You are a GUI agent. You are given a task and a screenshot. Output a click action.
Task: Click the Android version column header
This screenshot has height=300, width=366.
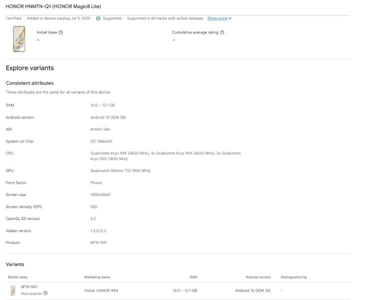point(258,277)
